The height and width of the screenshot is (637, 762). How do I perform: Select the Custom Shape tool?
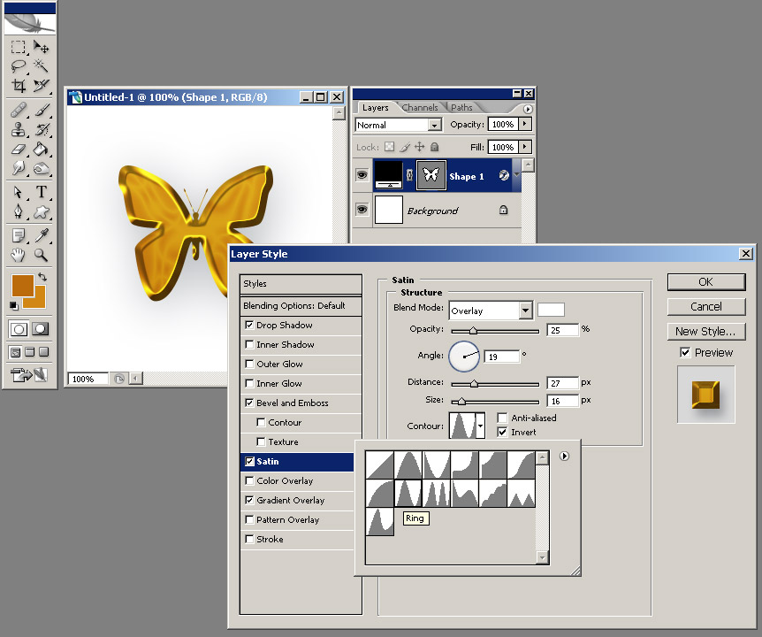coord(41,211)
